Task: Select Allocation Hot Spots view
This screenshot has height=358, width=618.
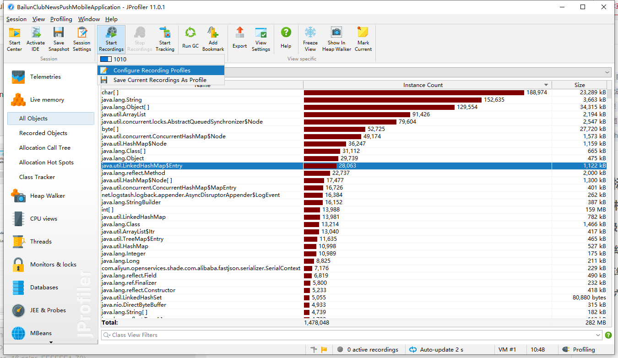Action: (x=51, y=163)
